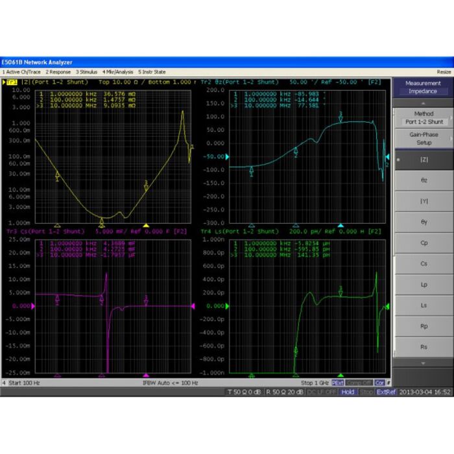Open the Method Port 1-2 Shunt submenu
The width and height of the screenshot is (454, 454).
pyautogui.click(x=424, y=118)
